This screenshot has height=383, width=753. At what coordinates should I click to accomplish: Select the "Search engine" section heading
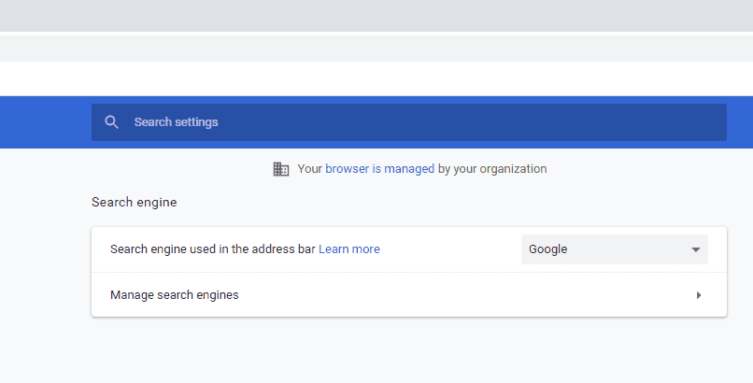click(x=134, y=202)
